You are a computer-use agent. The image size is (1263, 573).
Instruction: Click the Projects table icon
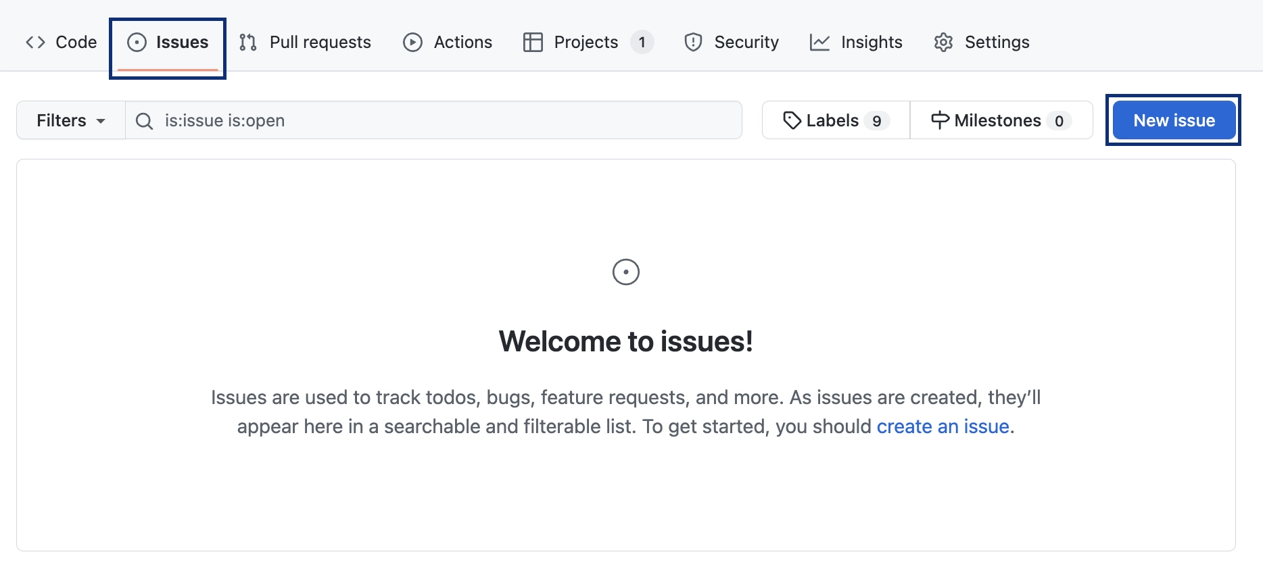pyautogui.click(x=533, y=43)
